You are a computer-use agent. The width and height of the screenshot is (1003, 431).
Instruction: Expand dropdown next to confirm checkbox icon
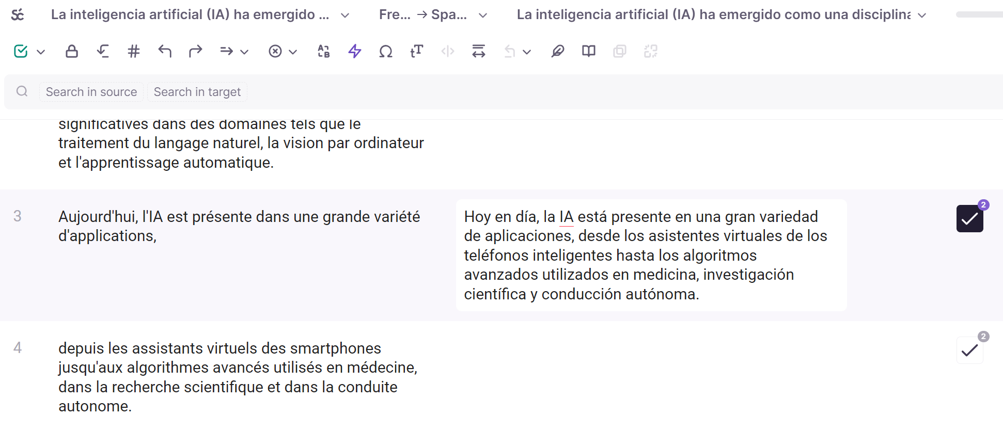tap(41, 52)
